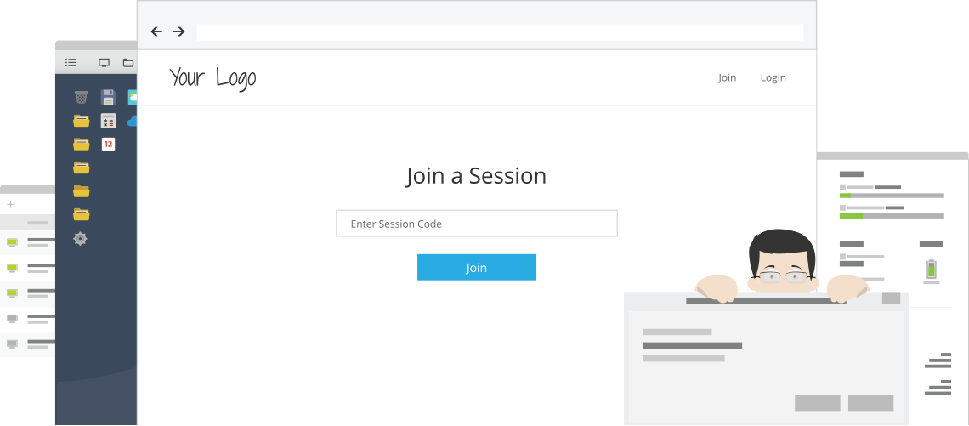Click the green battery icon
The height and width of the screenshot is (426, 969).
[x=932, y=270]
